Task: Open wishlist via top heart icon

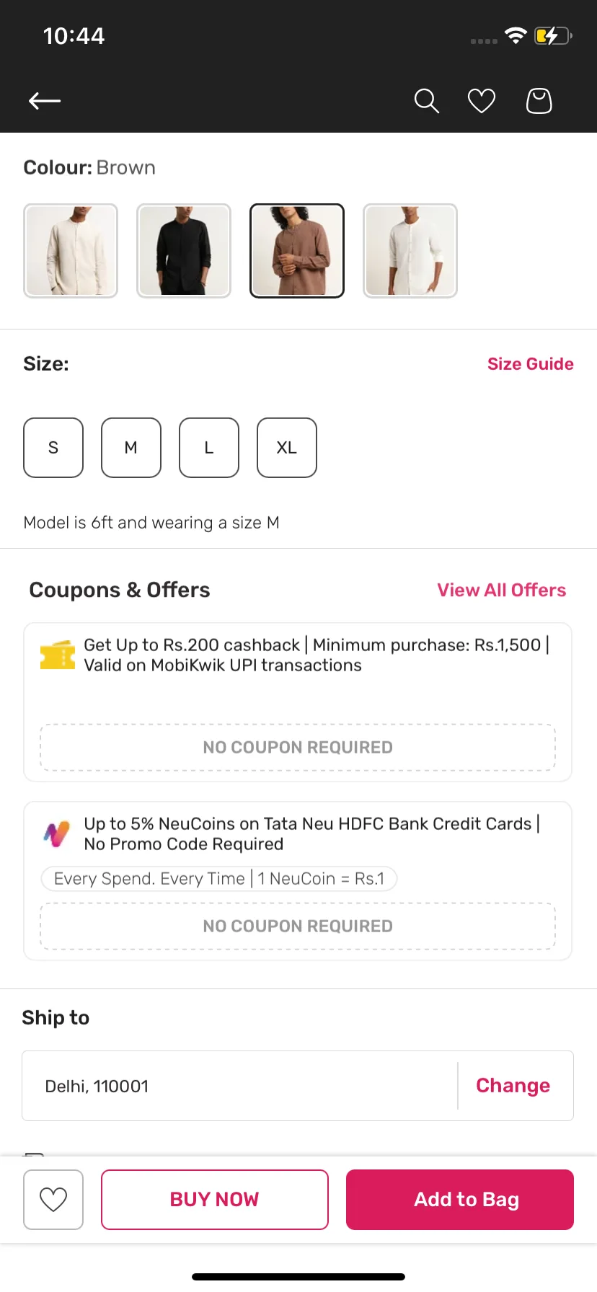Action: coord(482,101)
